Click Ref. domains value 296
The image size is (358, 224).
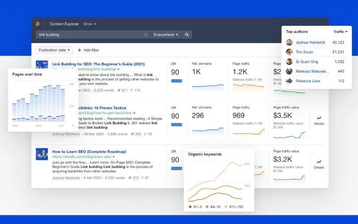(198, 116)
